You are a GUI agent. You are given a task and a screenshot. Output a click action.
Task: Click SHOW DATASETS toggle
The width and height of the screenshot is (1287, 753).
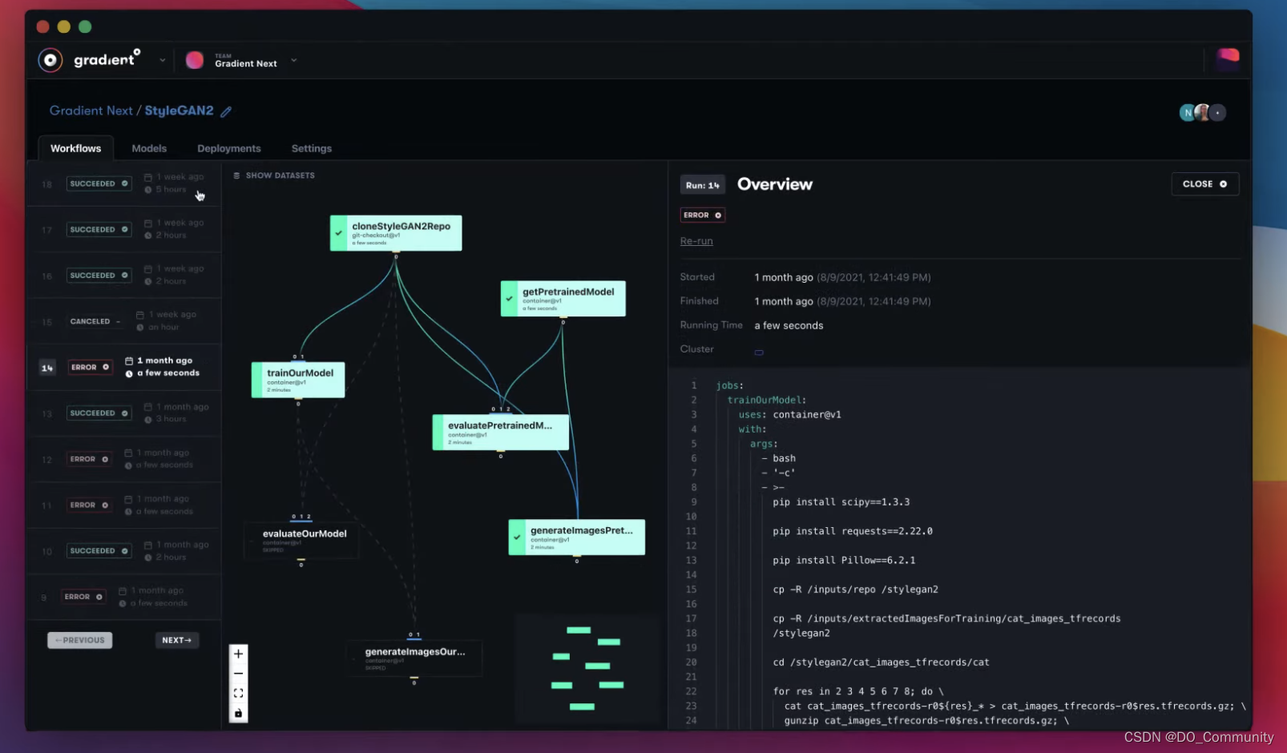[x=274, y=175]
